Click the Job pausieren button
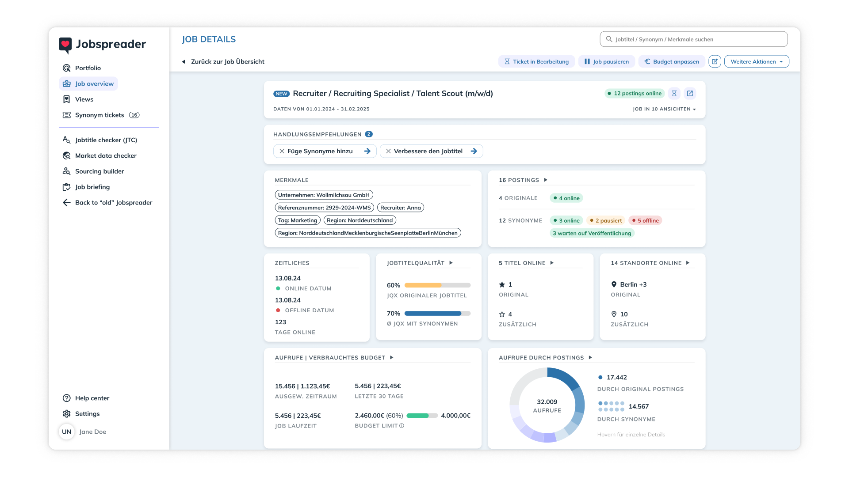 [606, 61]
